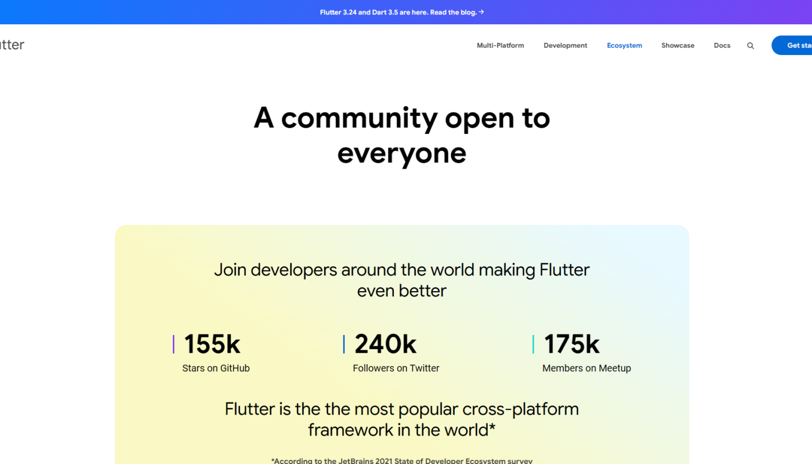Click the A community open to everyone heading
This screenshot has width=812, height=464.
[402, 135]
